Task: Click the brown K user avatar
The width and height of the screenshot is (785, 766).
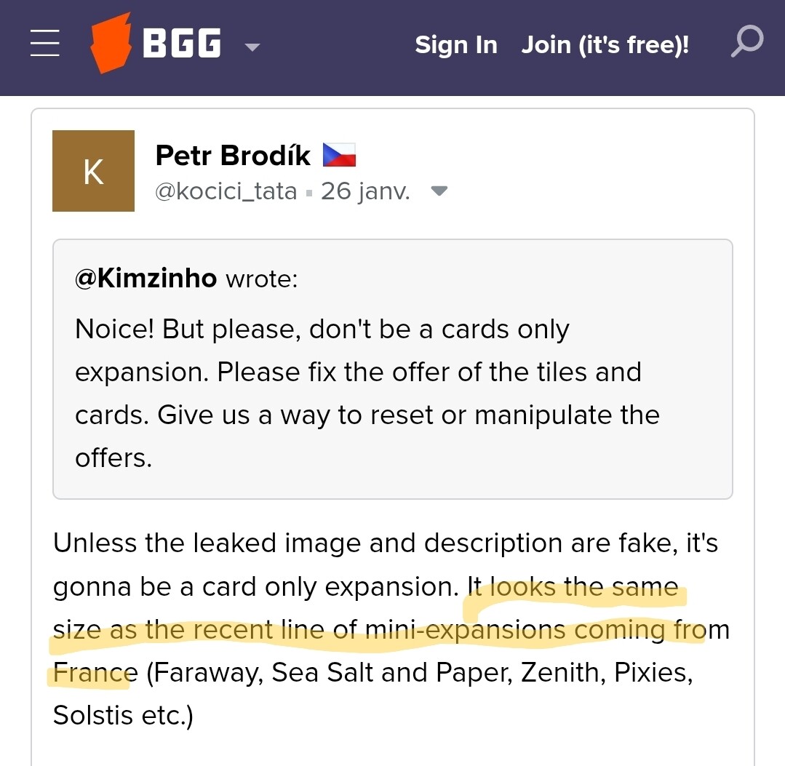Action: (x=93, y=171)
